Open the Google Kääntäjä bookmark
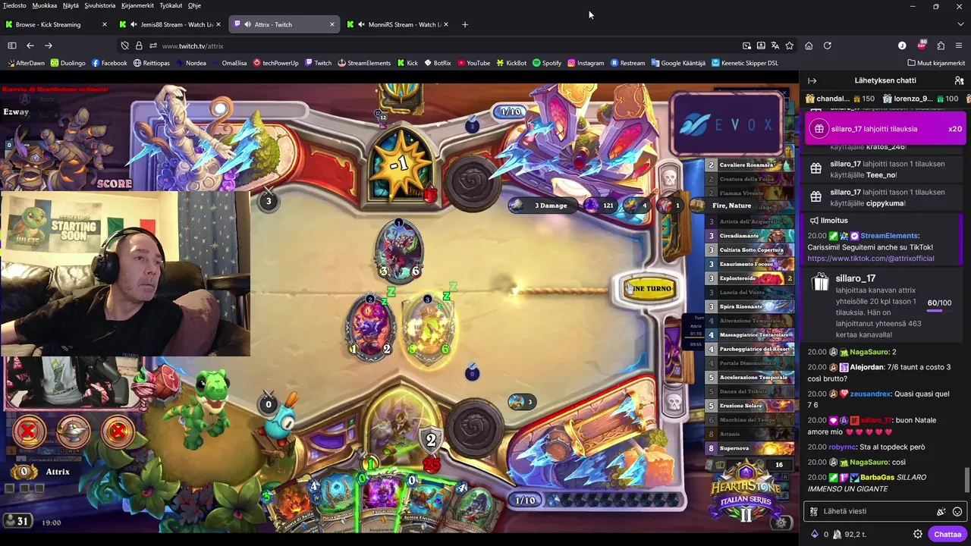This screenshot has width=971, height=546. pos(678,63)
